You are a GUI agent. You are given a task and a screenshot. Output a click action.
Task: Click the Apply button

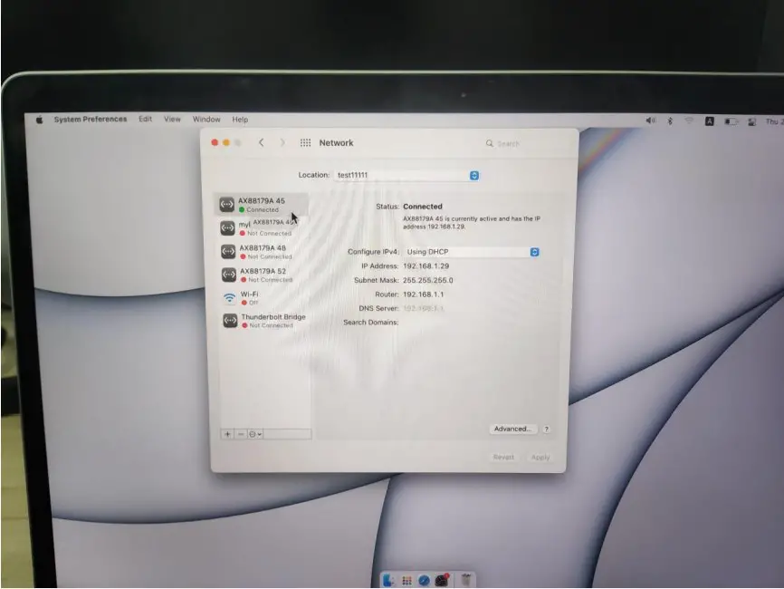[x=540, y=458]
